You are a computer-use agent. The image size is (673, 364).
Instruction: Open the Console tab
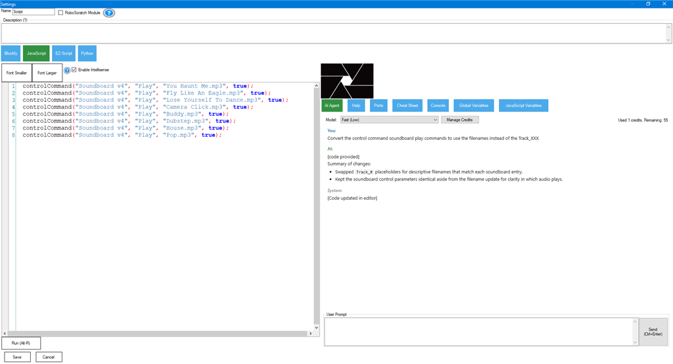[x=438, y=106]
